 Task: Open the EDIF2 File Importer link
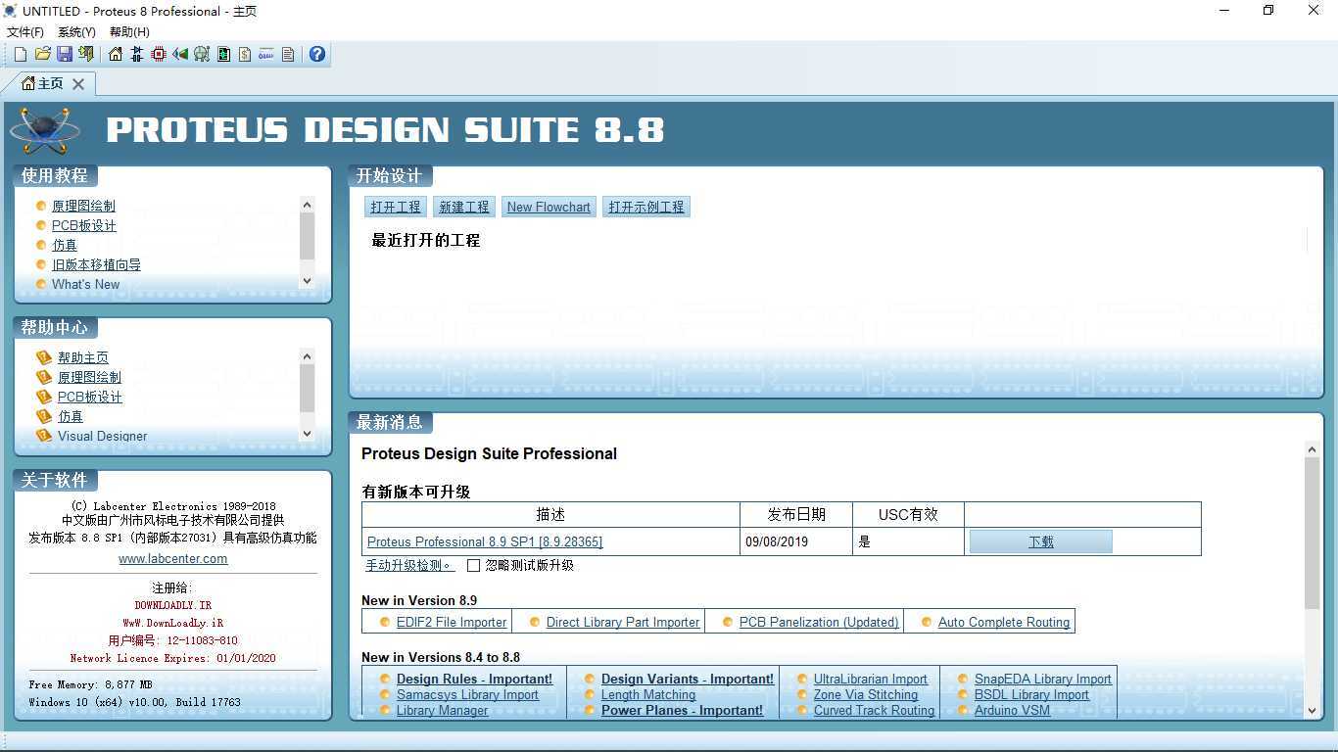[452, 622]
